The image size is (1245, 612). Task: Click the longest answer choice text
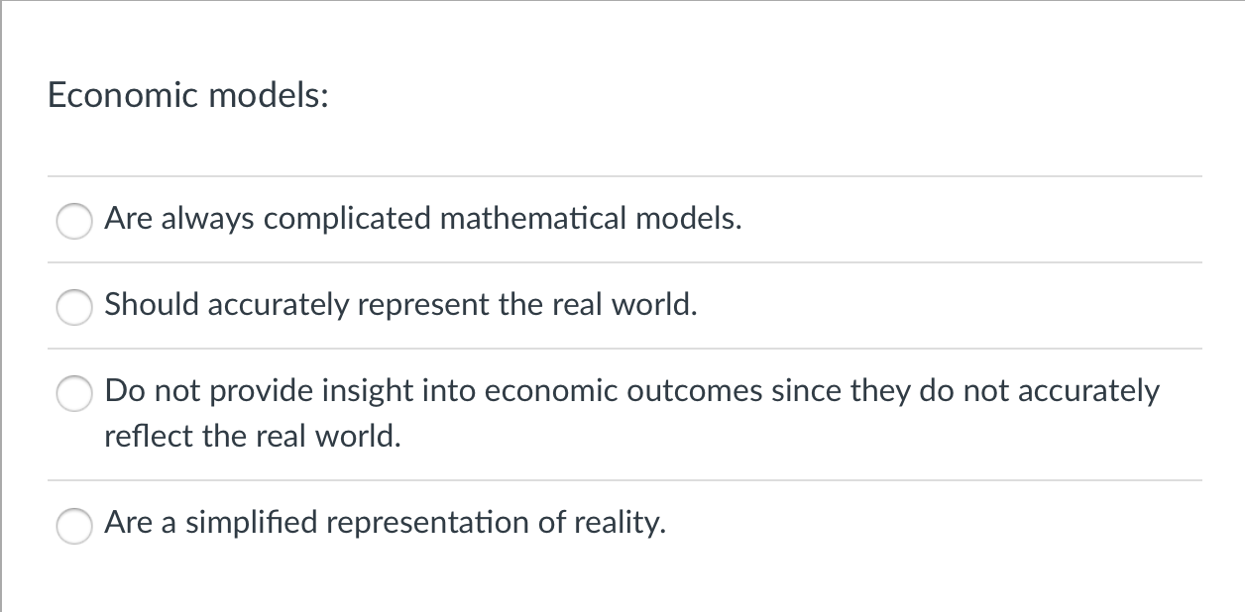click(x=631, y=390)
